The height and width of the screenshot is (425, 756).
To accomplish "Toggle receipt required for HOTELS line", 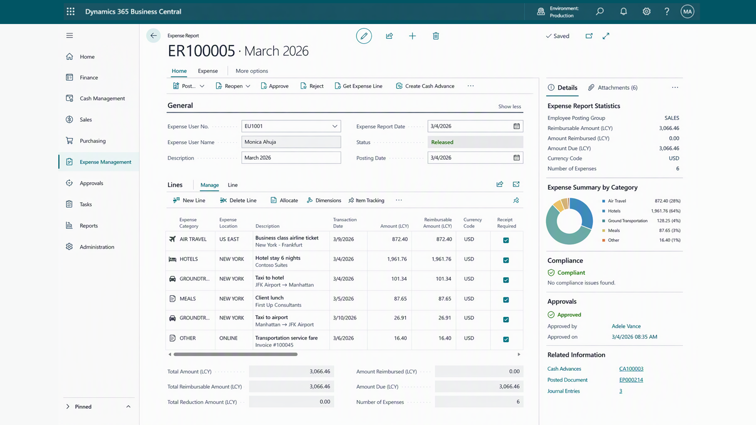I will (506, 260).
